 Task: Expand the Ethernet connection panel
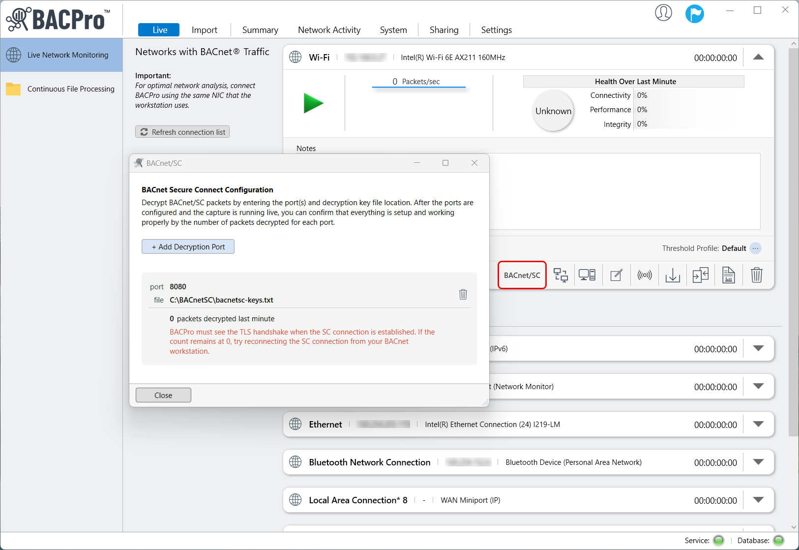click(759, 424)
